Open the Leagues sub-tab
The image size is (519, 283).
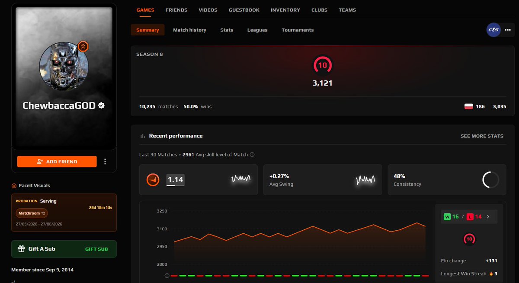[x=257, y=30]
